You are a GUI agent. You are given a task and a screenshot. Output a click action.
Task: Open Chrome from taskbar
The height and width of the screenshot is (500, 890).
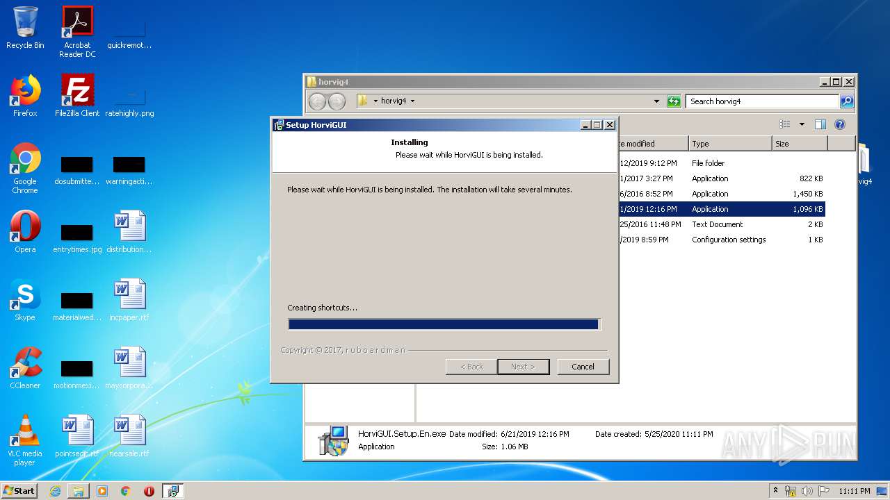pos(126,491)
